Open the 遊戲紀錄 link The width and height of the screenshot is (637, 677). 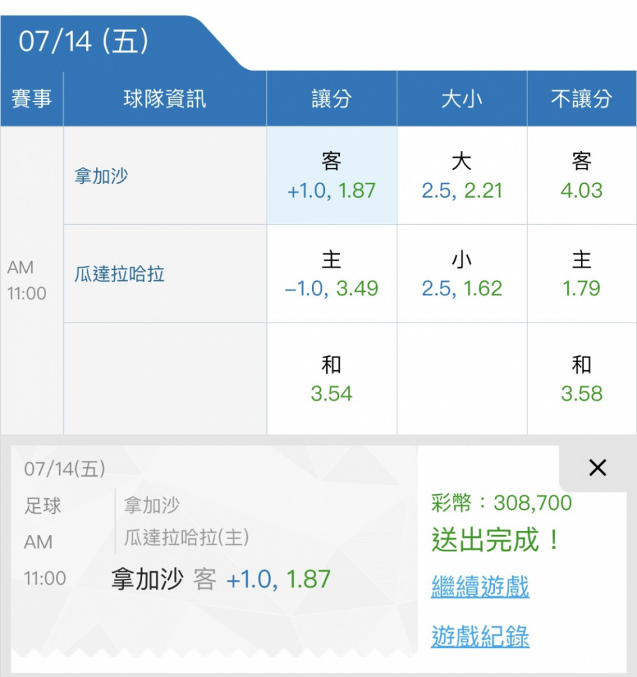point(480,636)
